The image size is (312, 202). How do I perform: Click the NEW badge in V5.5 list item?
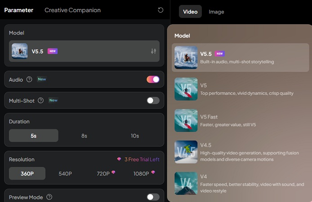pos(220,53)
